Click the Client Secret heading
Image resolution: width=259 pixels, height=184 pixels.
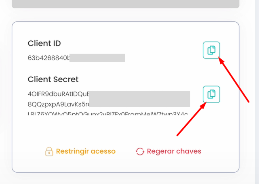(x=53, y=79)
